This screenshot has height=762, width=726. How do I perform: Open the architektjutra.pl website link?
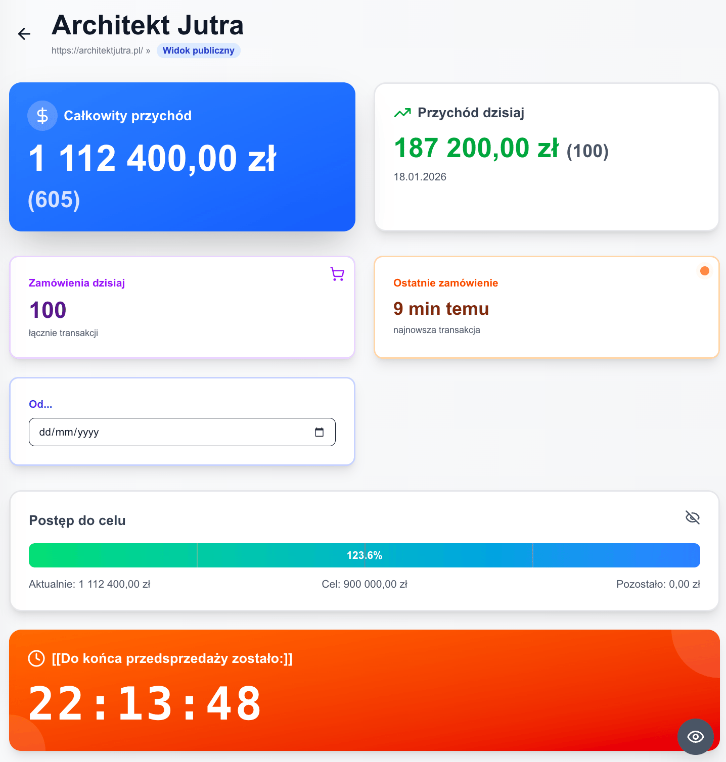click(97, 51)
